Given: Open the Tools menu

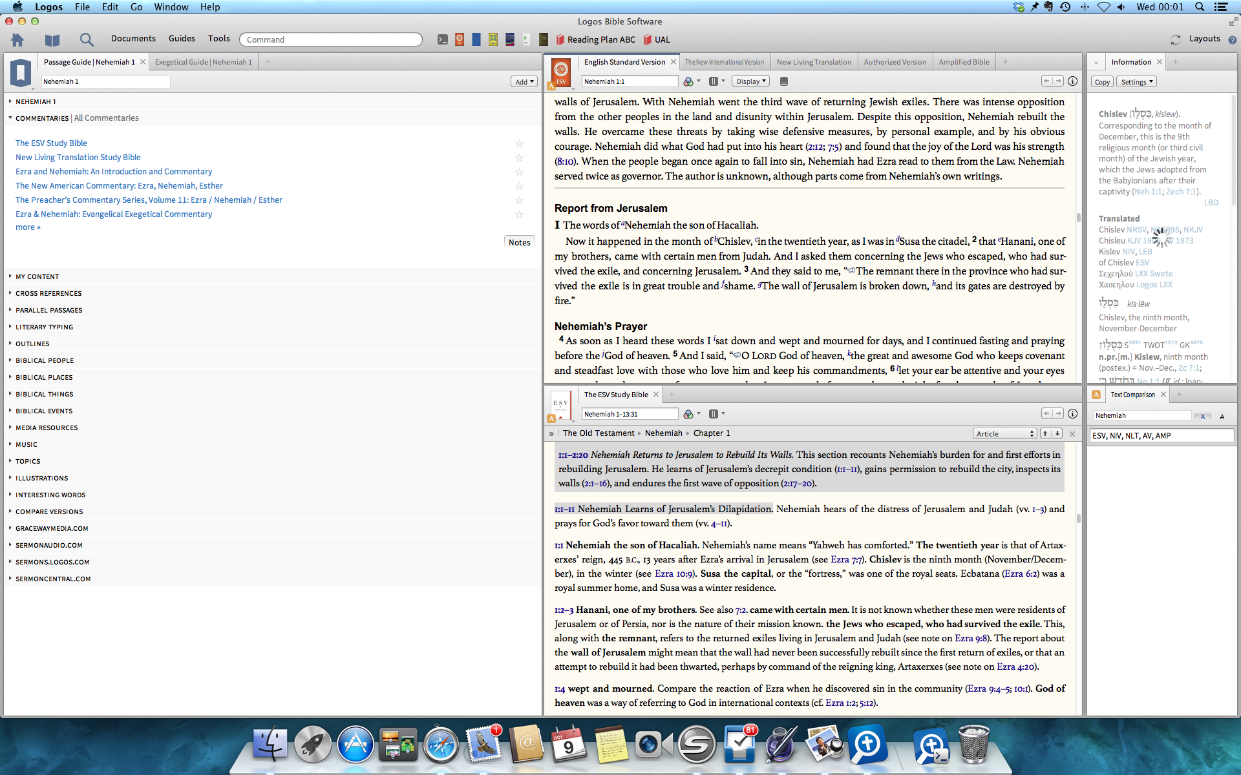Looking at the screenshot, I should (x=218, y=39).
